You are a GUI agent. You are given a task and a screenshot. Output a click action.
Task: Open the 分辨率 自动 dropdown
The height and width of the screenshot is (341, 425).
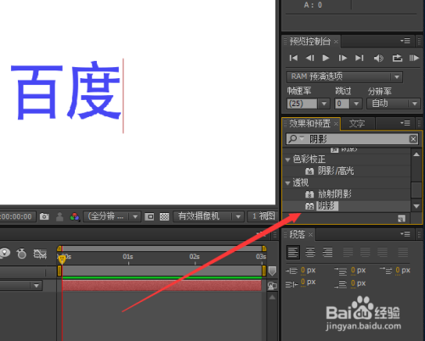pos(394,103)
